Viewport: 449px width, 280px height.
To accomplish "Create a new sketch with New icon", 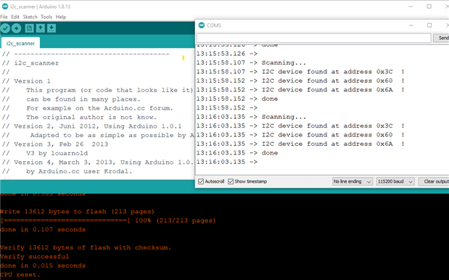I will click(x=29, y=28).
